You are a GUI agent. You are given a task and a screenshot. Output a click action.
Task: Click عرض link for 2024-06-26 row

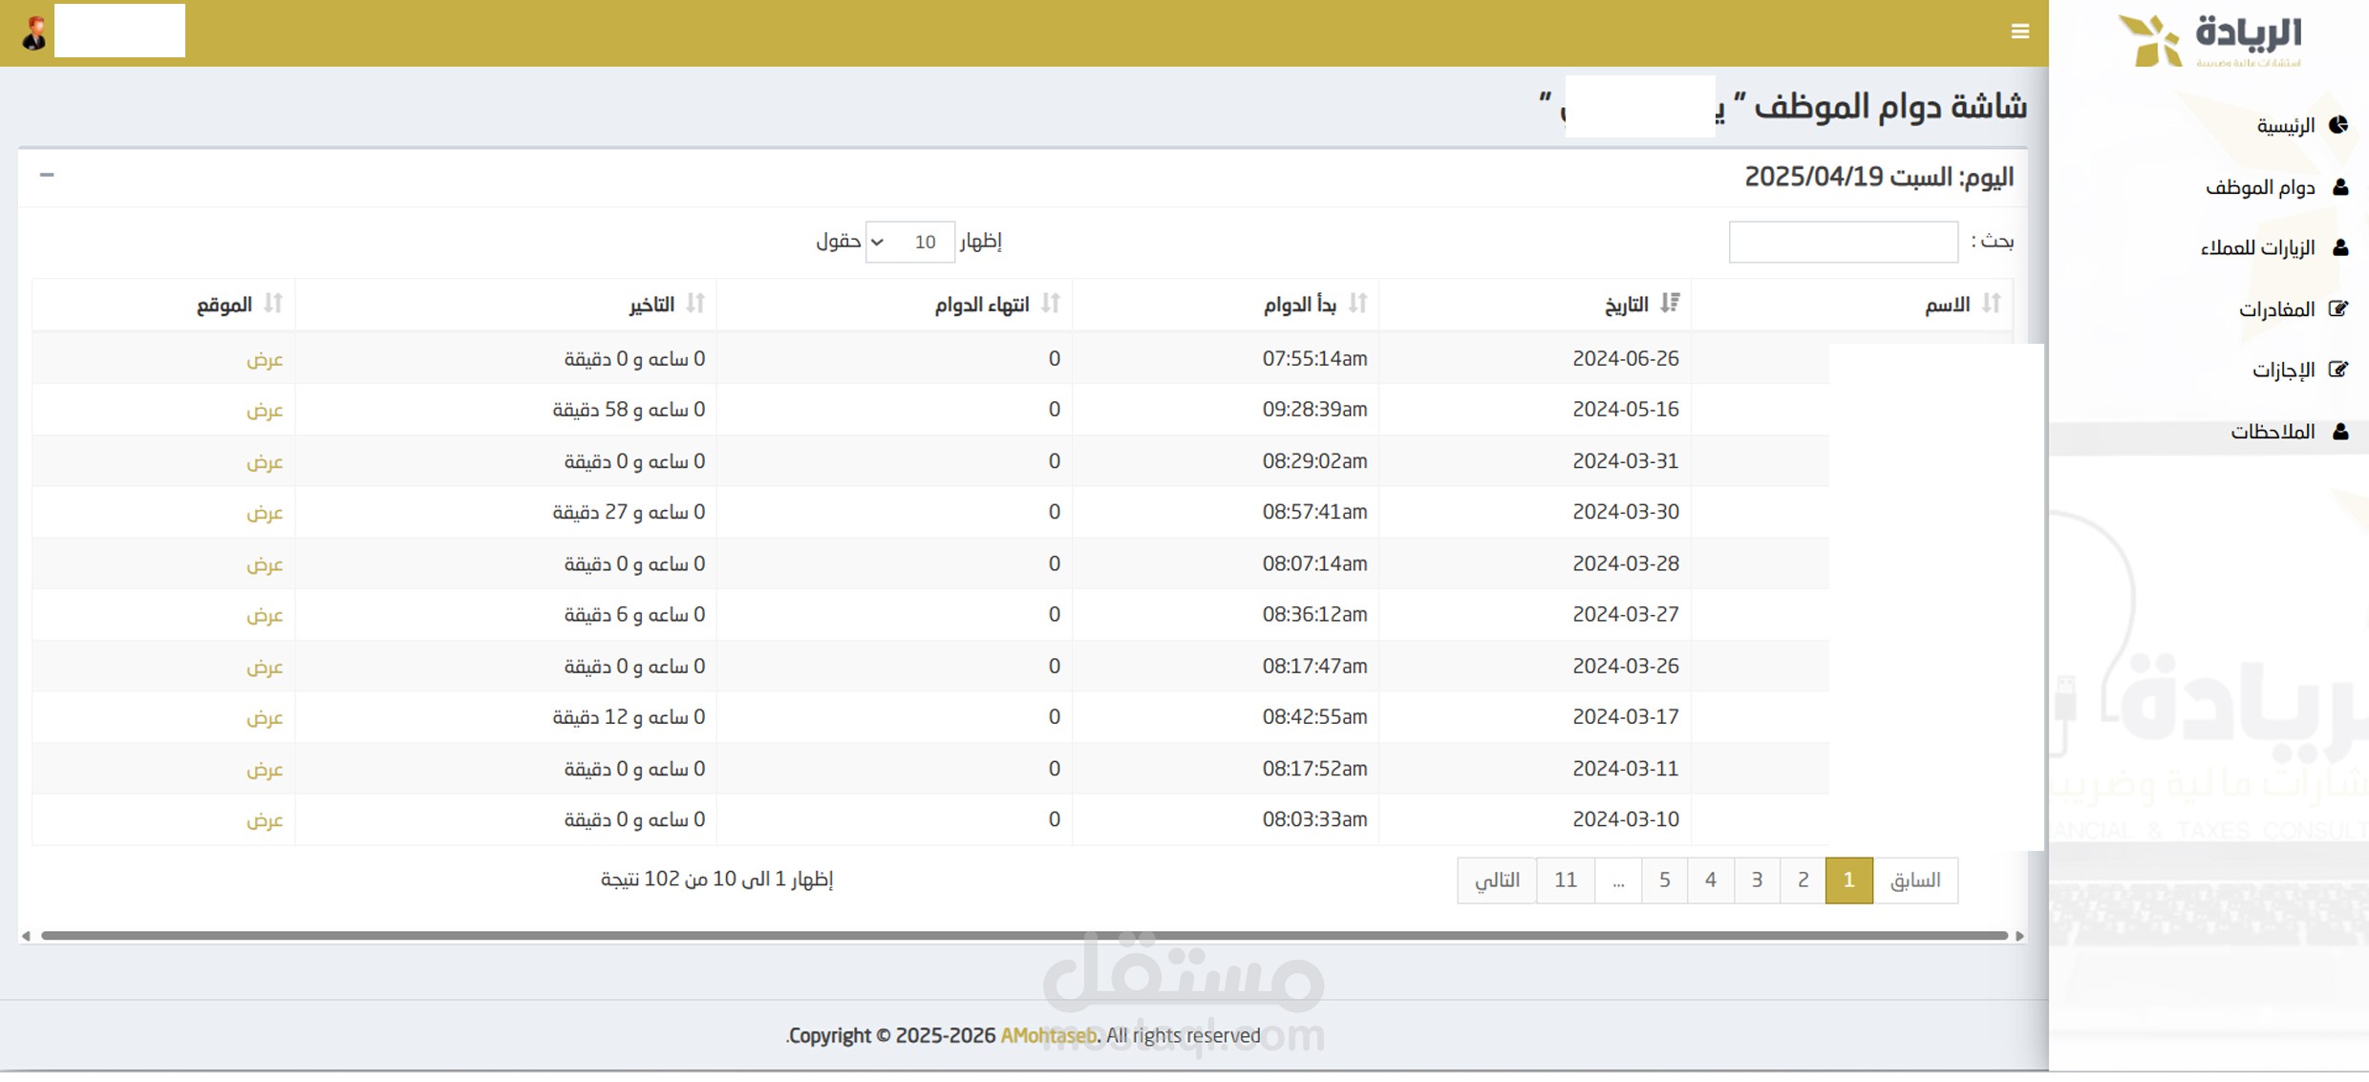point(265,359)
